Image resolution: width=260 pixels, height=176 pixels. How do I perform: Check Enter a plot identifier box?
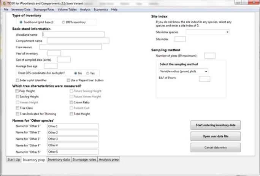click(17, 80)
